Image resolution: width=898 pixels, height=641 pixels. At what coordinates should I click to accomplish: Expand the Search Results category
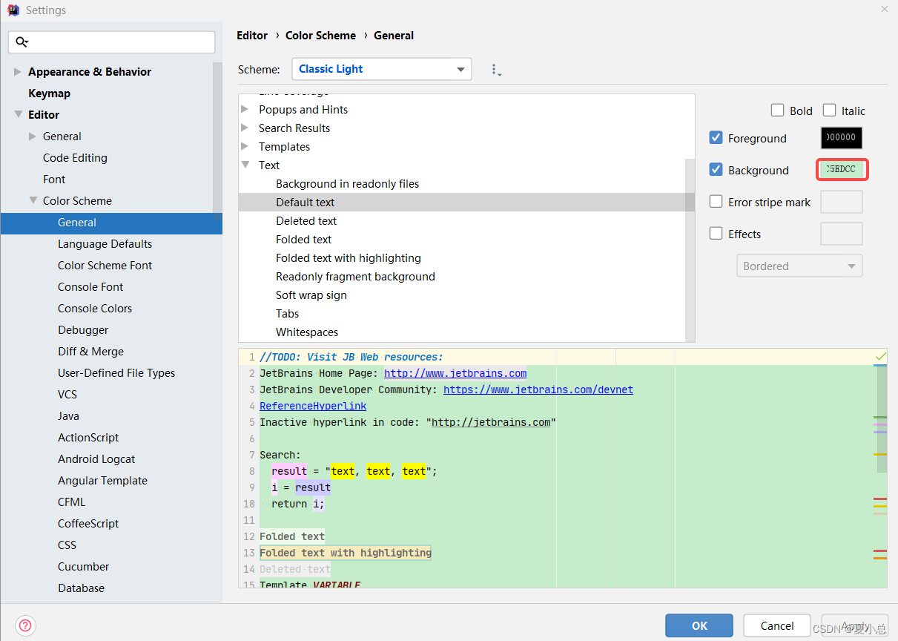pyautogui.click(x=245, y=128)
